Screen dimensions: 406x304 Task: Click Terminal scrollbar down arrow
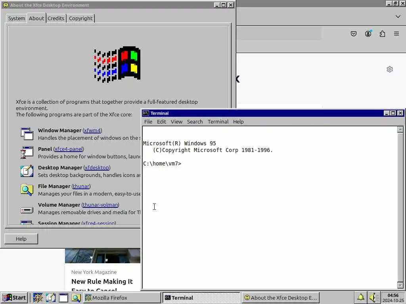pos(400,285)
